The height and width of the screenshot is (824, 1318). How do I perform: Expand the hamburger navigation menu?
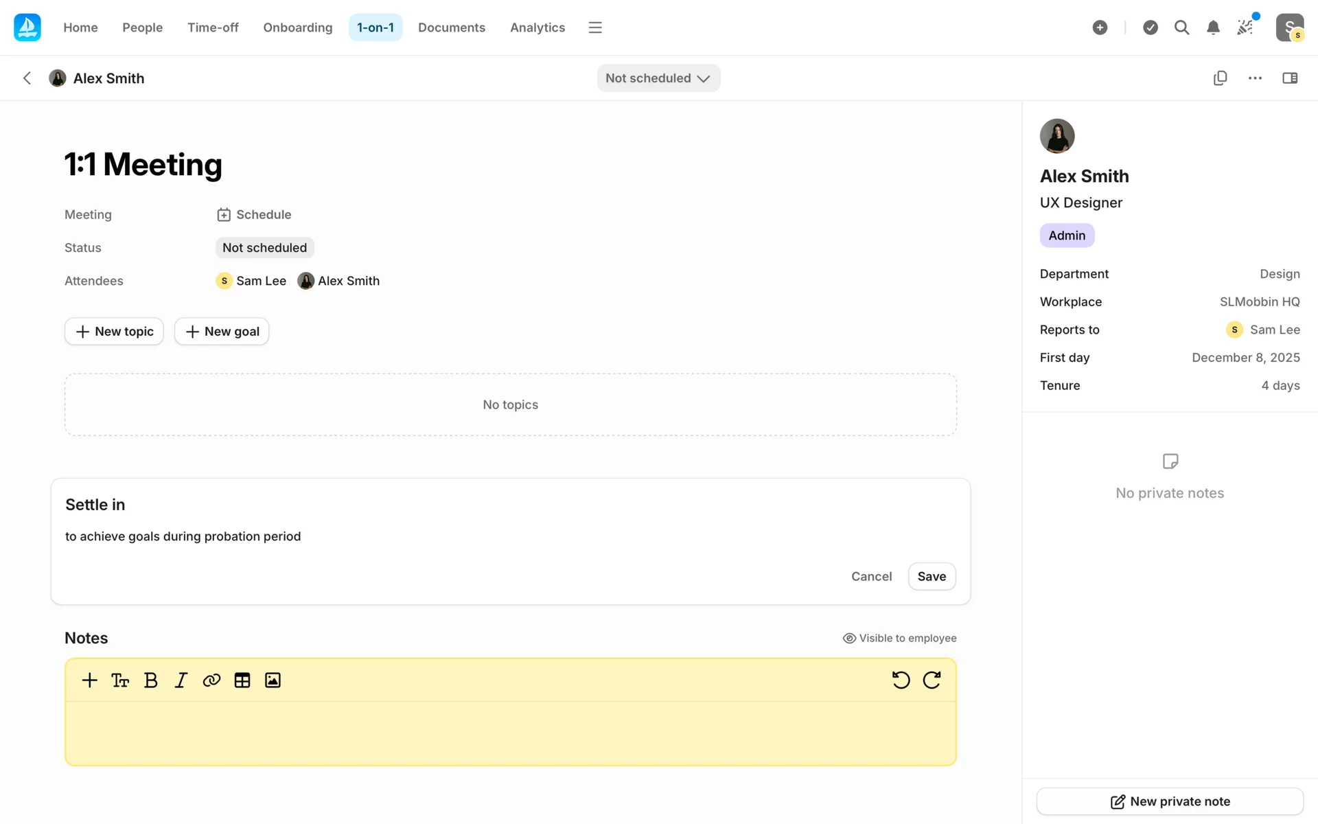click(x=595, y=27)
